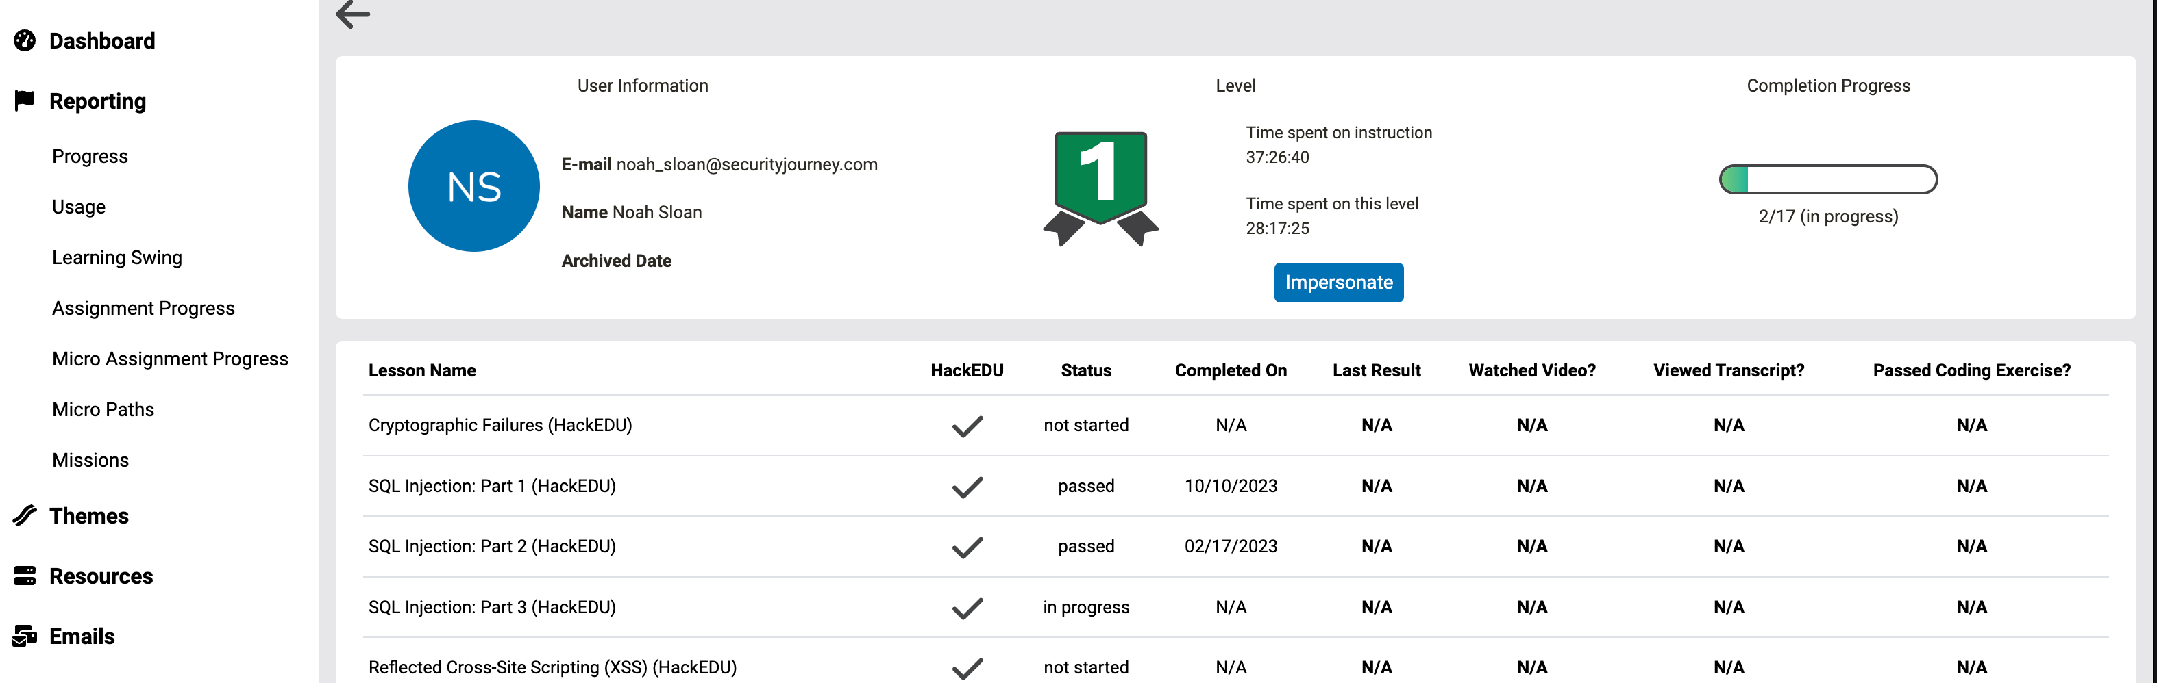Viewport: 2157px width, 683px height.
Task: Click the completion progress bar
Action: pyautogui.click(x=1828, y=180)
